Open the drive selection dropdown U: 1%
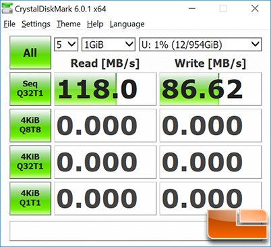The height and width of the screenshot is (247, 271). (200, 45)
